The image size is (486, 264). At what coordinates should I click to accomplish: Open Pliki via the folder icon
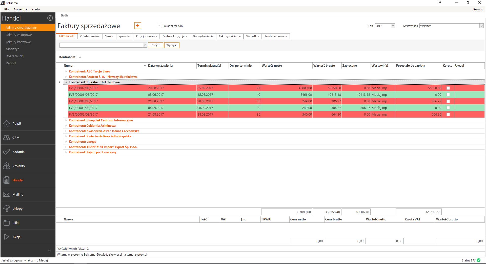[x=7, y=223]
